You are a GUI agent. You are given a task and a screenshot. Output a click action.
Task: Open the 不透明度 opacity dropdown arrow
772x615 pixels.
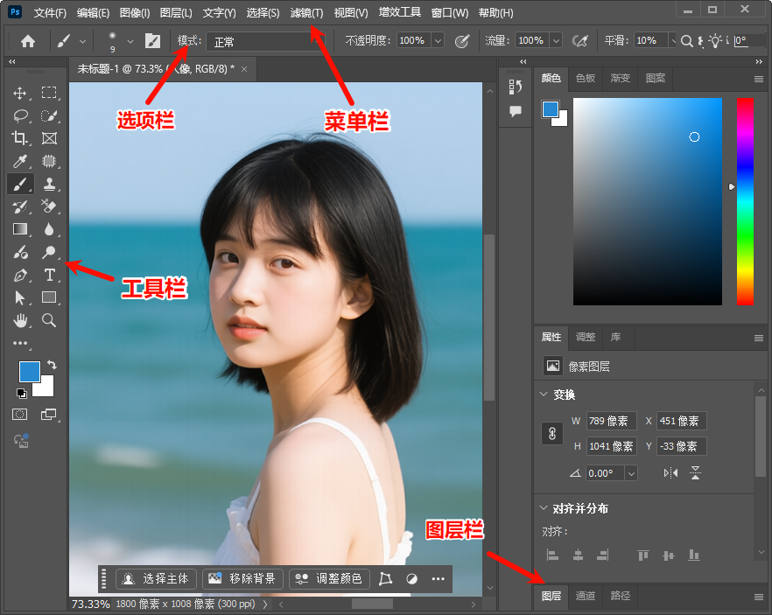pos(437,41)
